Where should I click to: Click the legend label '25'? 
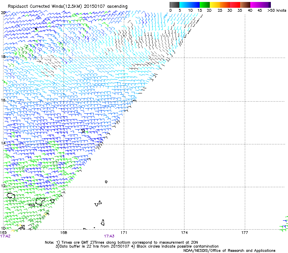click(x=220, y=11)
